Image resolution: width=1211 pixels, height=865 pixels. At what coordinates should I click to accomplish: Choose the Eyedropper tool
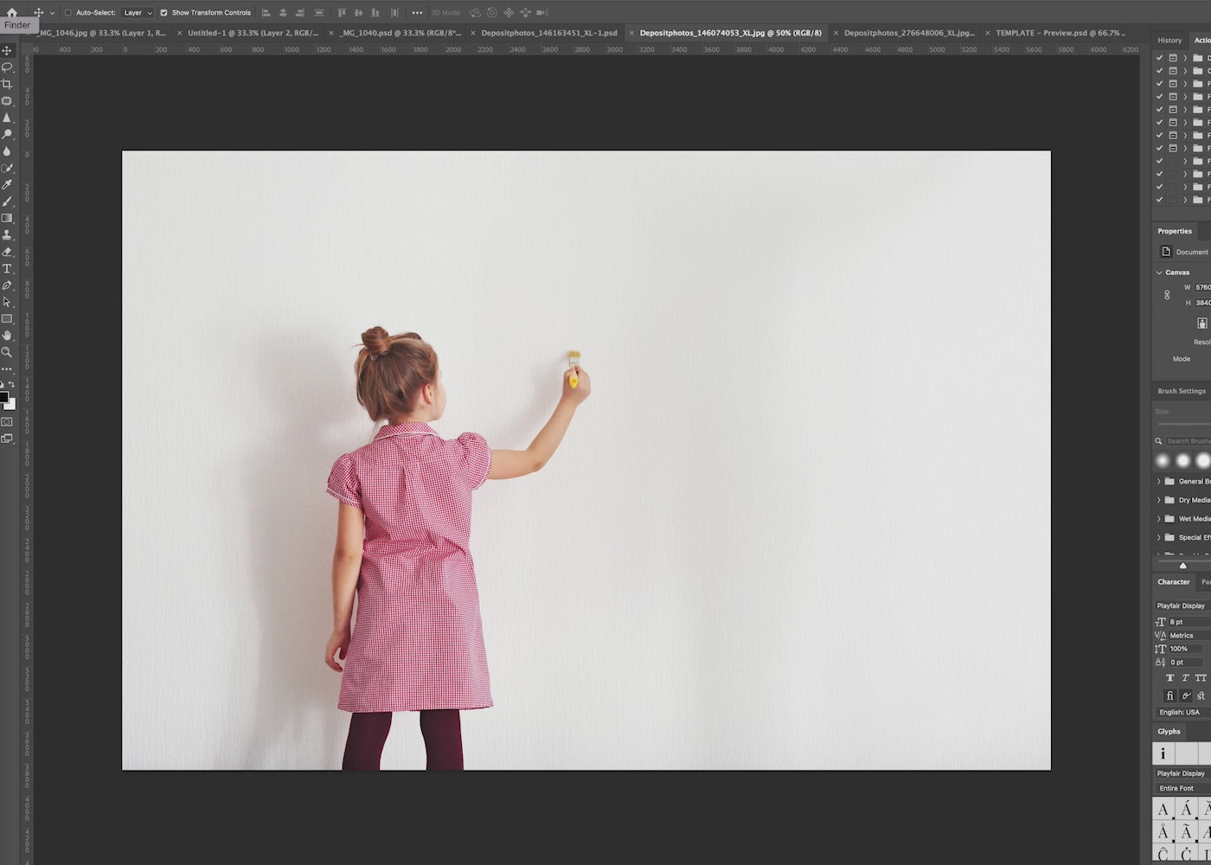click(x=7, y=184)
